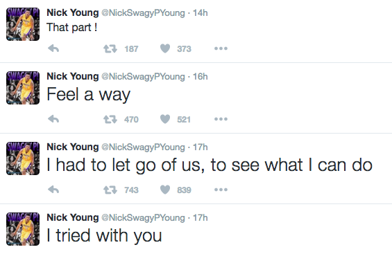Retweet "I had to let go" tweet
Viewport: 392px width, 254px height.
pos(110,190)
